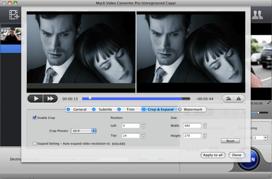Switch to the General tab
Viewport: 272px width, 179px height.
(x=78, y=109)
